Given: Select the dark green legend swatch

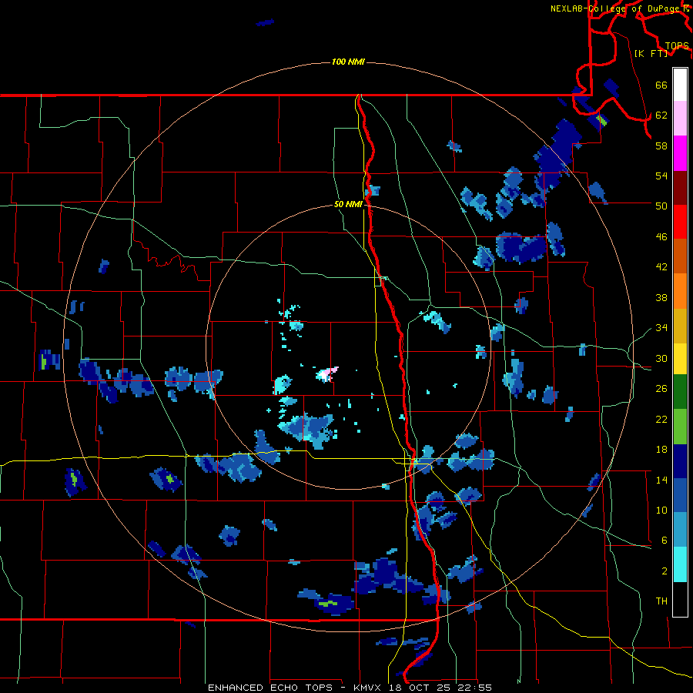Looking at the screenshot, I should tap(680, 392).
